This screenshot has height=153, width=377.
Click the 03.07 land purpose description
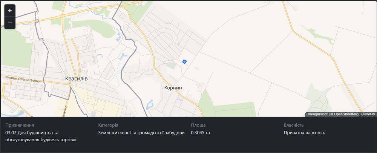(41, 136)
